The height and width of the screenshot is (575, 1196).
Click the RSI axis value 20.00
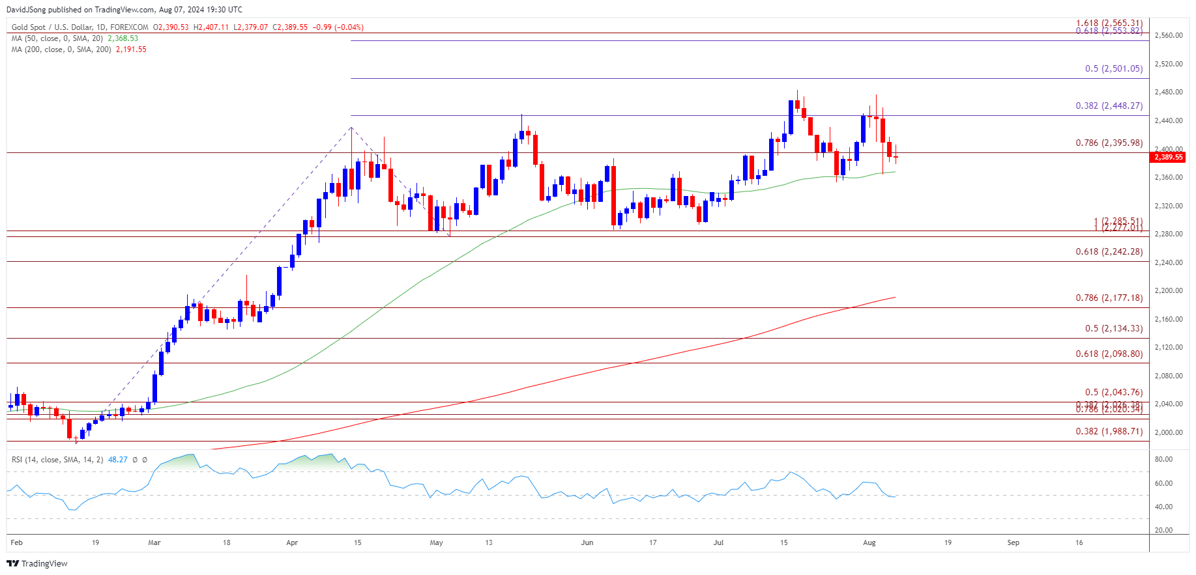(1163, 530)
